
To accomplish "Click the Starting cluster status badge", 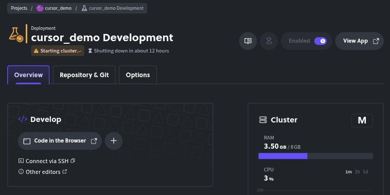I will [x=58, y=51].
